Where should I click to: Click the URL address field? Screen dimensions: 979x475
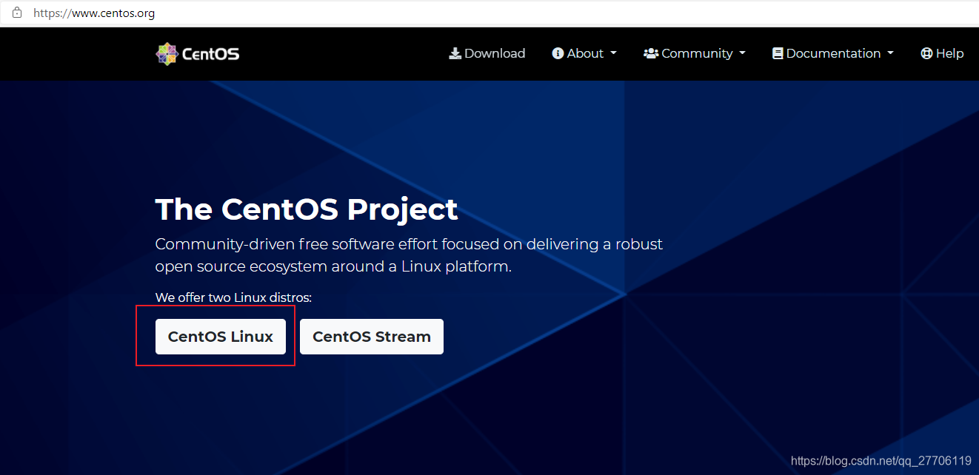coord(489,13)
